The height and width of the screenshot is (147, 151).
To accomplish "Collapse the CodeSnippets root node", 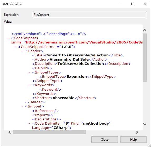I will point(8,38).
